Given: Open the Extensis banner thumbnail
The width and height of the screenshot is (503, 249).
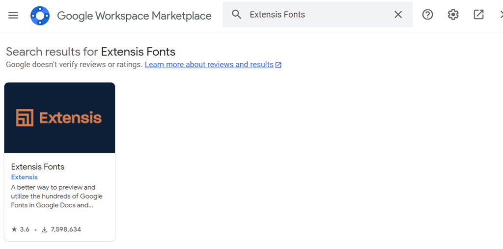Looking at the screenshot, I should [x=59, y=118].
